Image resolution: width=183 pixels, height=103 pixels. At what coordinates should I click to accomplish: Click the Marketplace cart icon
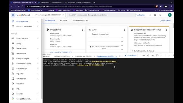click(x=13, y=54)
